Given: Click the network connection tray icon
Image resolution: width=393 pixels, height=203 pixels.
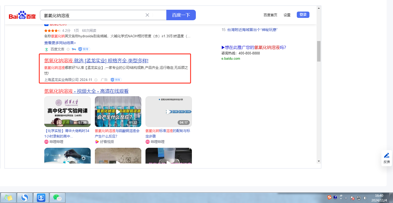Looking at the screenshot, I should click(x=359, y=198).
